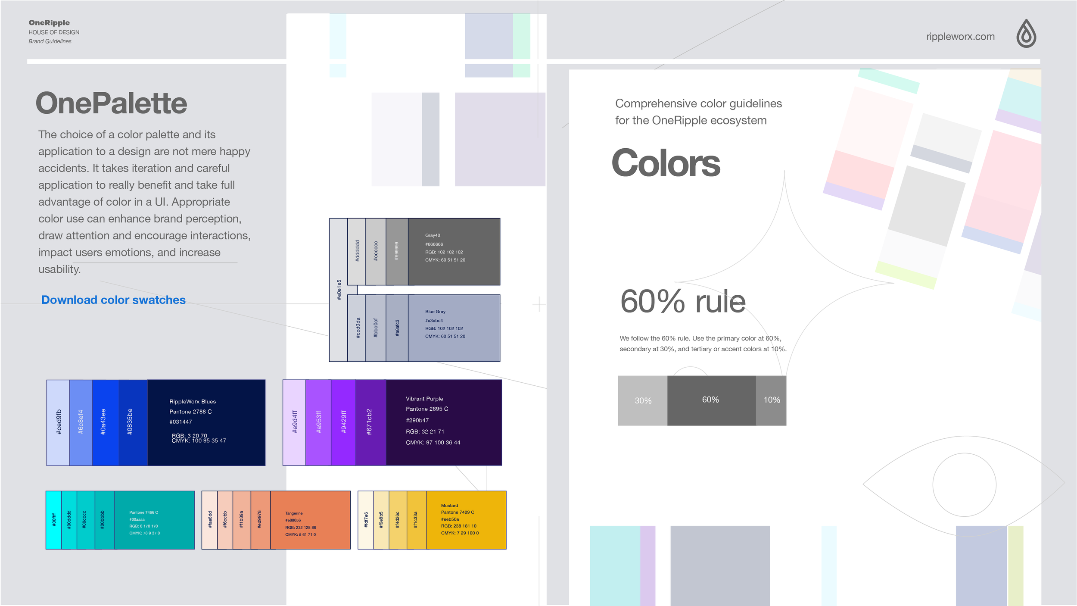This screenshot has height=606, width=1077.
Task: Select the #a953ff purple swatch
Action: [318, 422]
